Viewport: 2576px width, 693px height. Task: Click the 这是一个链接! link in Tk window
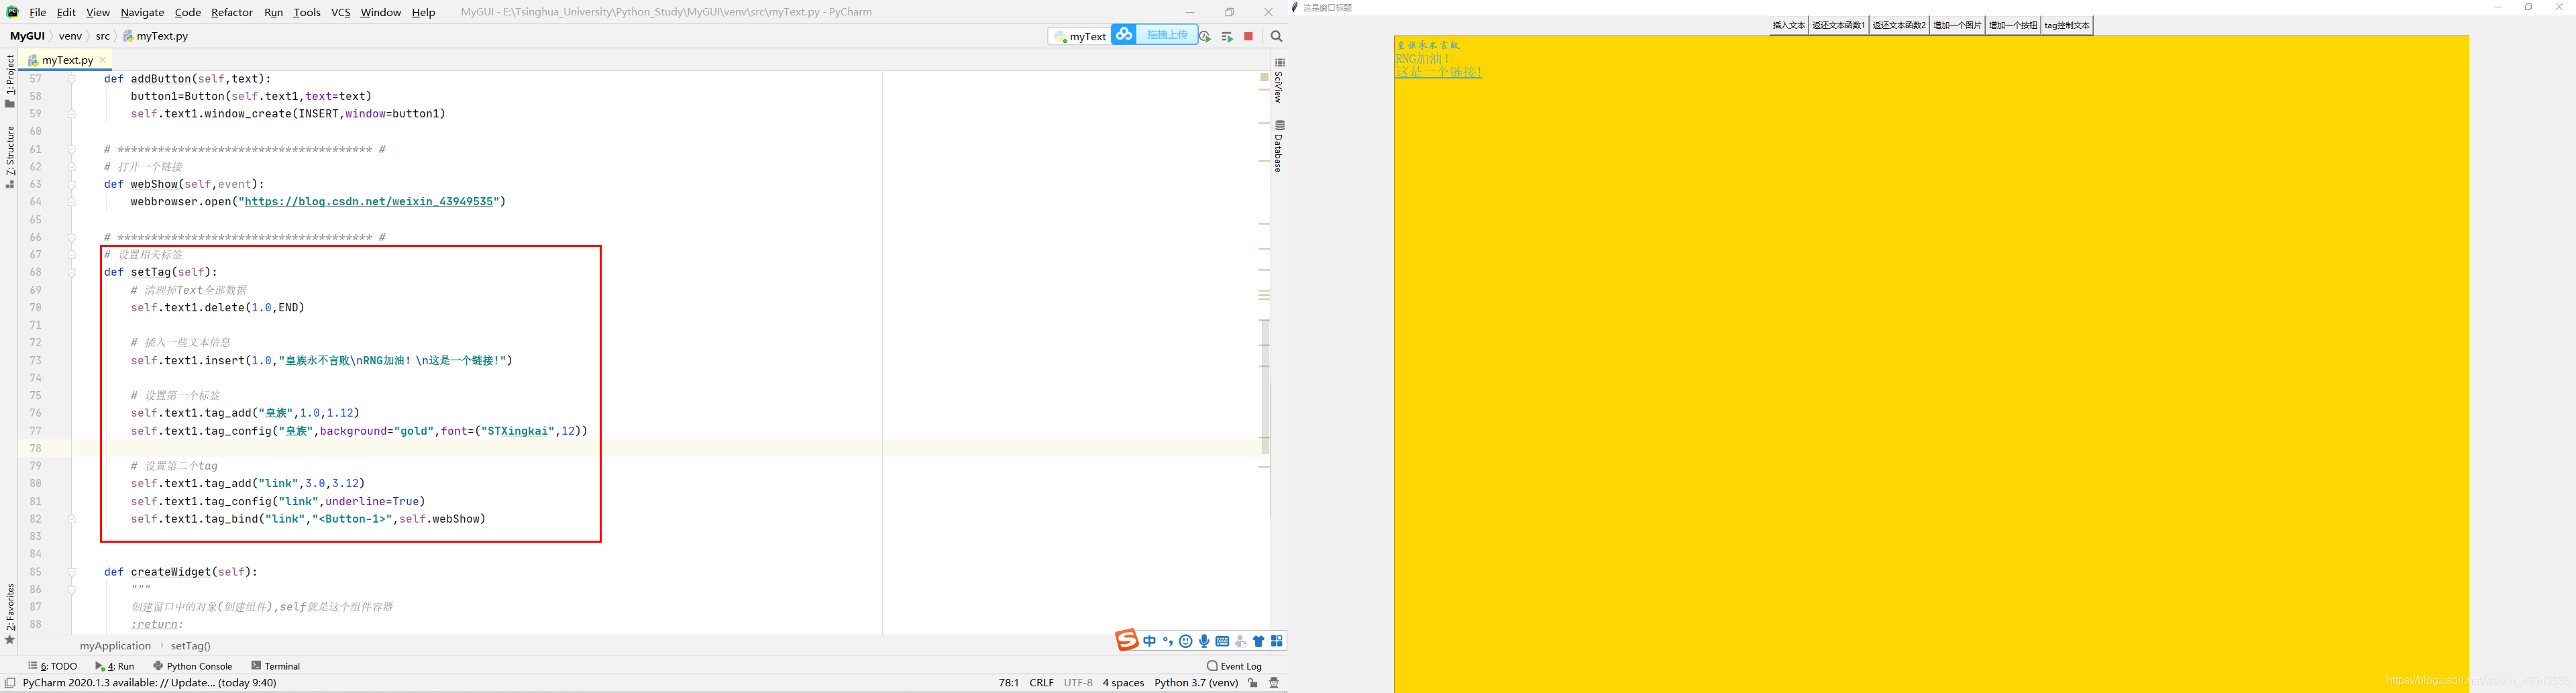1439,72
